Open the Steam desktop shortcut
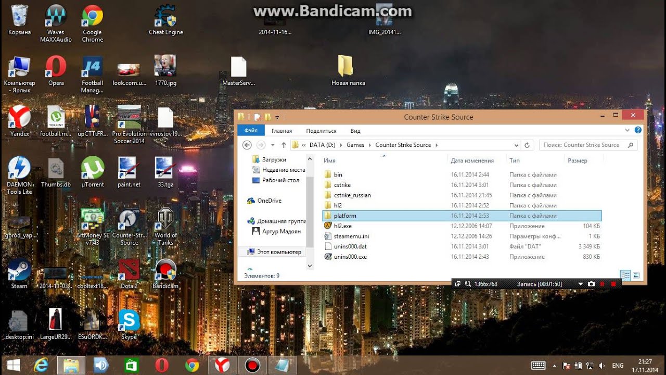This screenshot has height=375, width=666. point(19,274)
